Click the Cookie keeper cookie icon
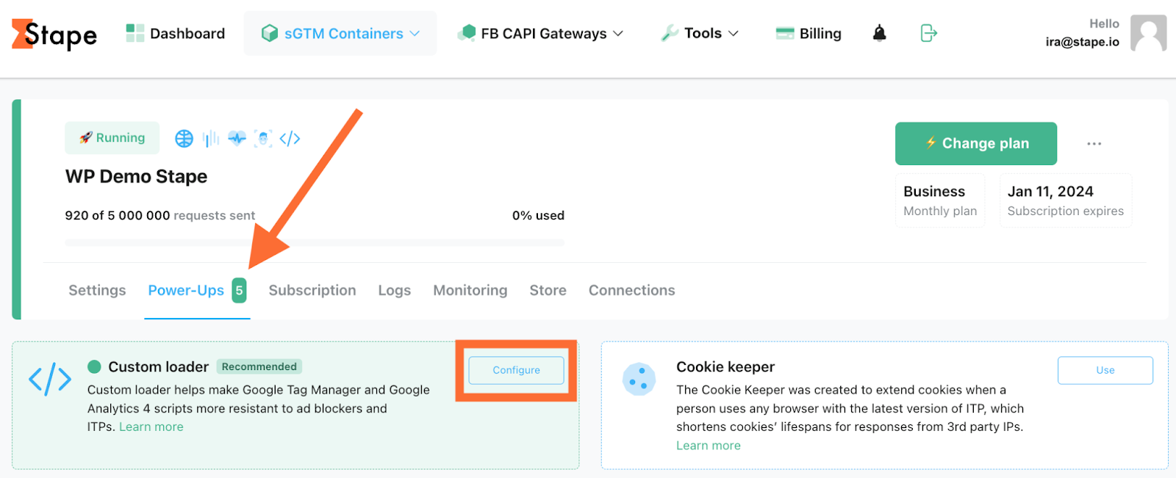1176x478 pixels. click(x=639, y=380)
